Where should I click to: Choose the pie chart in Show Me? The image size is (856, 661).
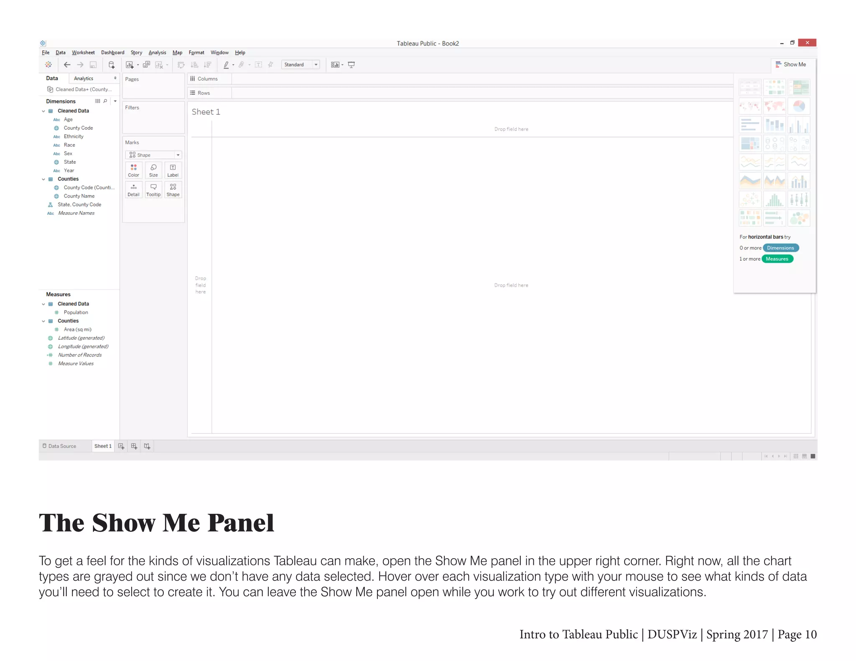pos(799,106)
